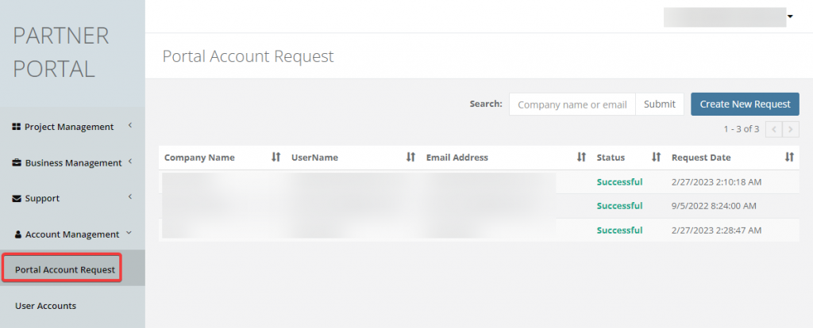
Task: Expand the Business Management chevron
Action: click(129, 162)
